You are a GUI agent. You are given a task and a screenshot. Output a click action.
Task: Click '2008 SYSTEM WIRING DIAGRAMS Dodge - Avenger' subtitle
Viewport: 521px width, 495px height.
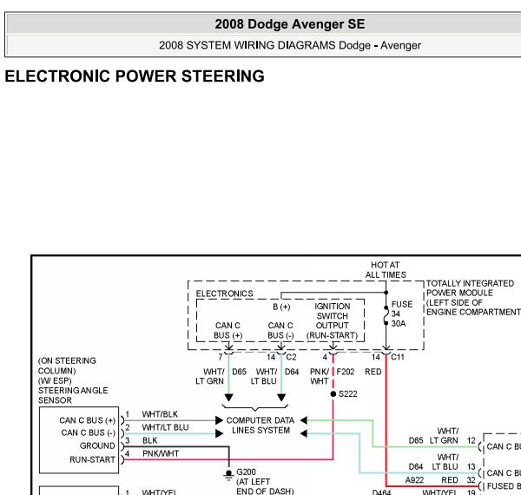point(290,45)
